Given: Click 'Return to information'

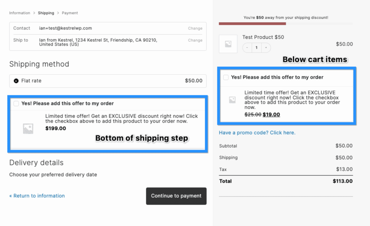Looking at the screenshot, I should (x=37, y=196).
